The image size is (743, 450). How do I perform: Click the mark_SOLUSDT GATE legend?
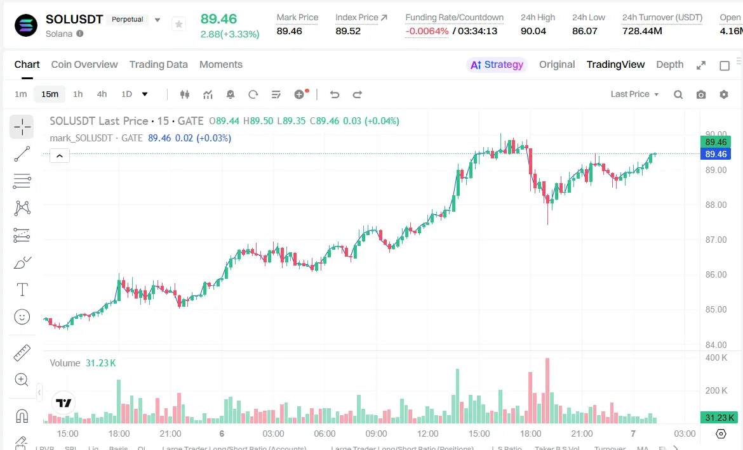pos(96,138)
